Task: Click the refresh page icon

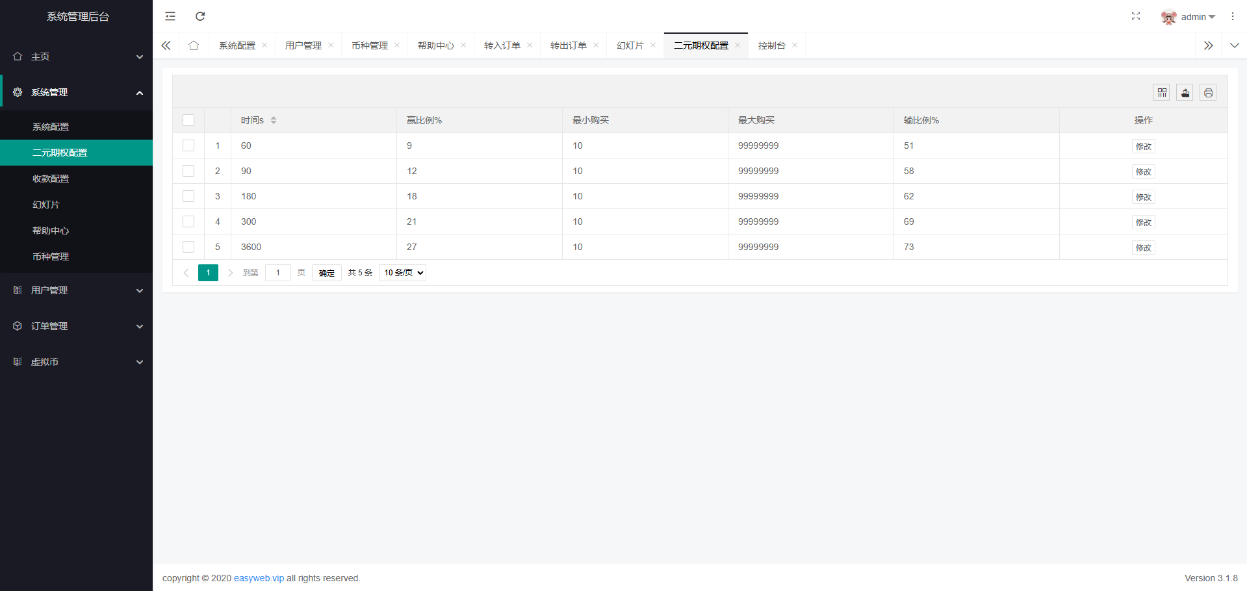Action: pyautogui.click(x=200, y=16)
